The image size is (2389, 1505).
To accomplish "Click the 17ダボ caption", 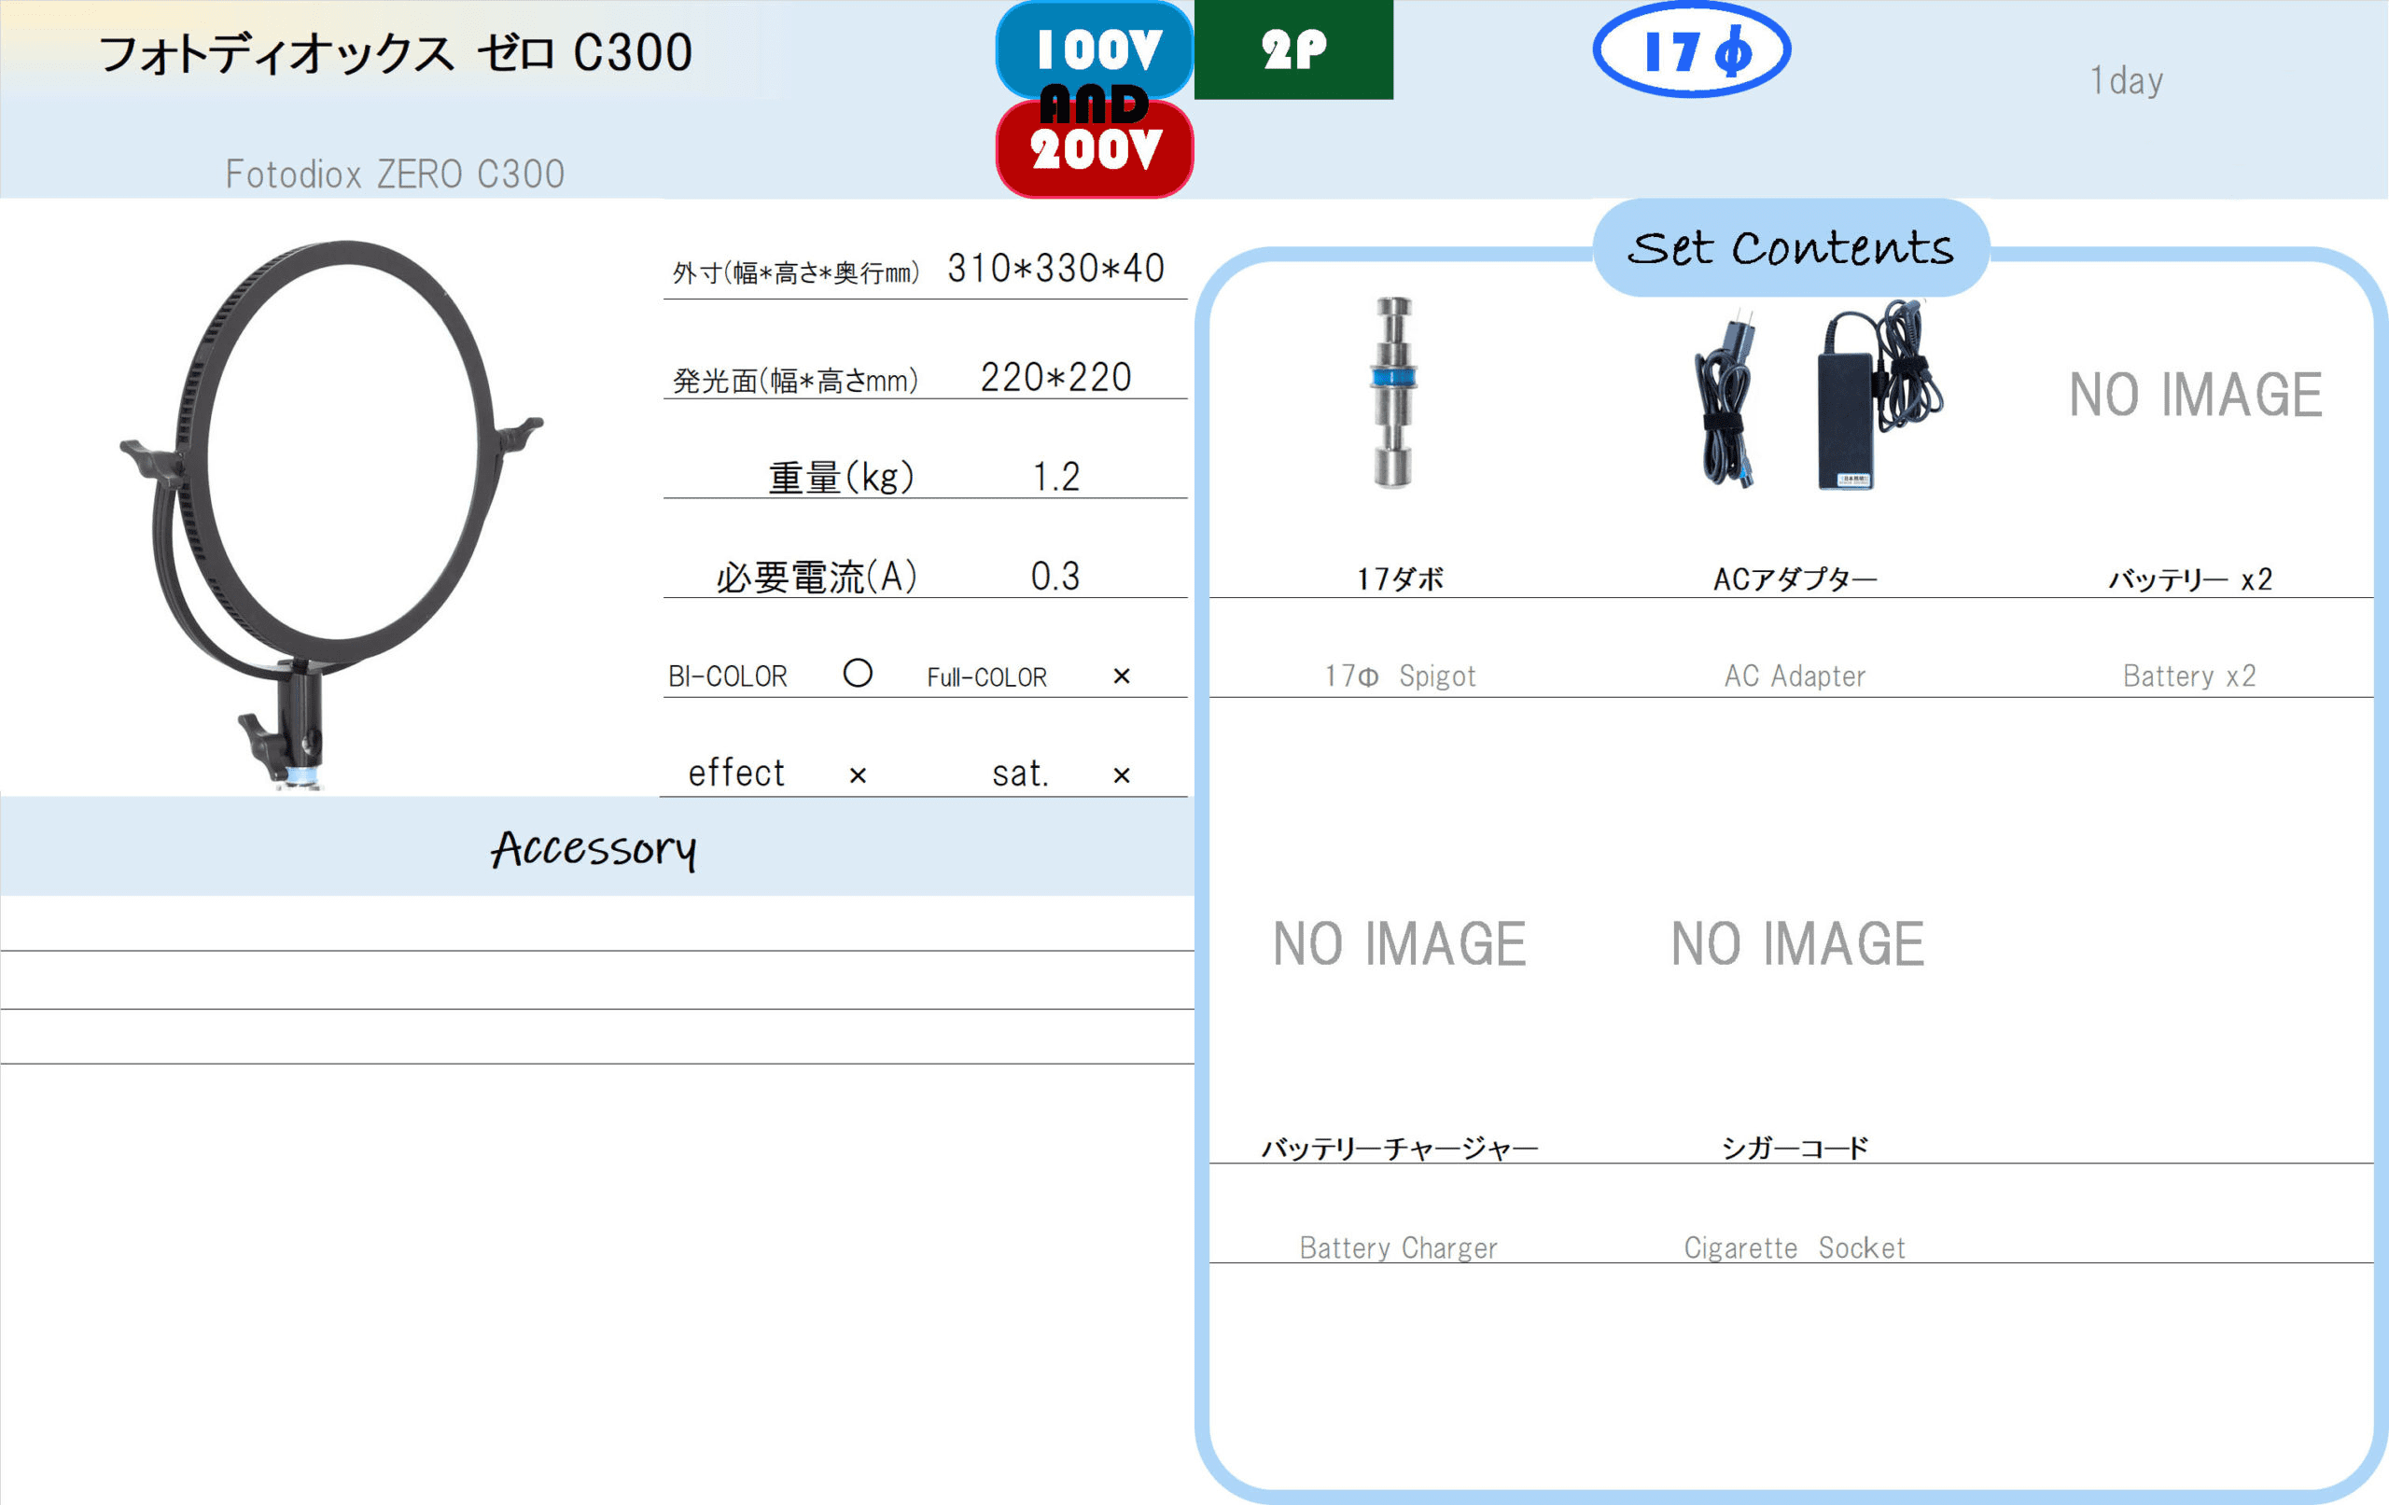I will pos(1399,578).
